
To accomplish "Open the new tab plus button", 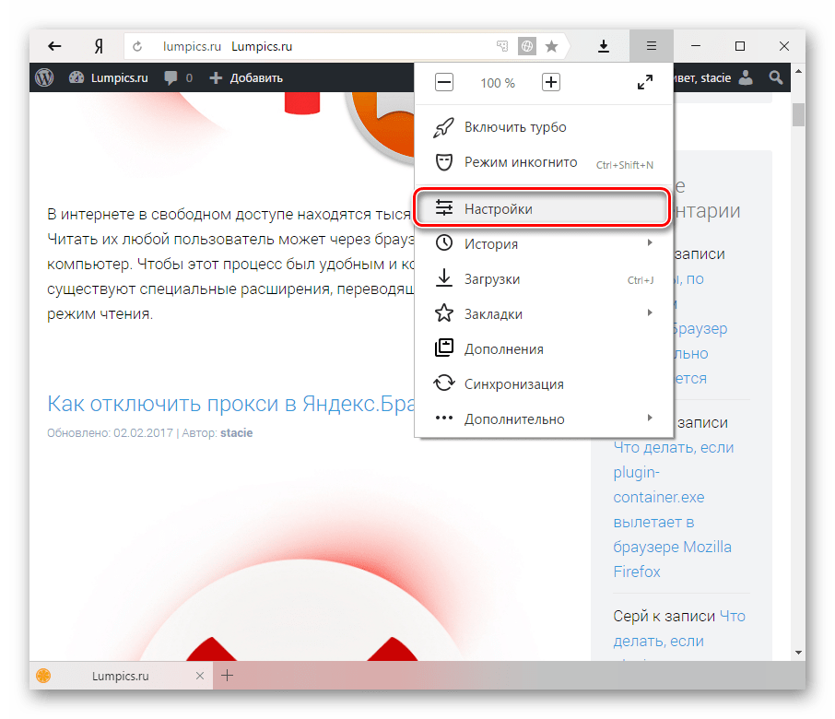I will (228, 676).
